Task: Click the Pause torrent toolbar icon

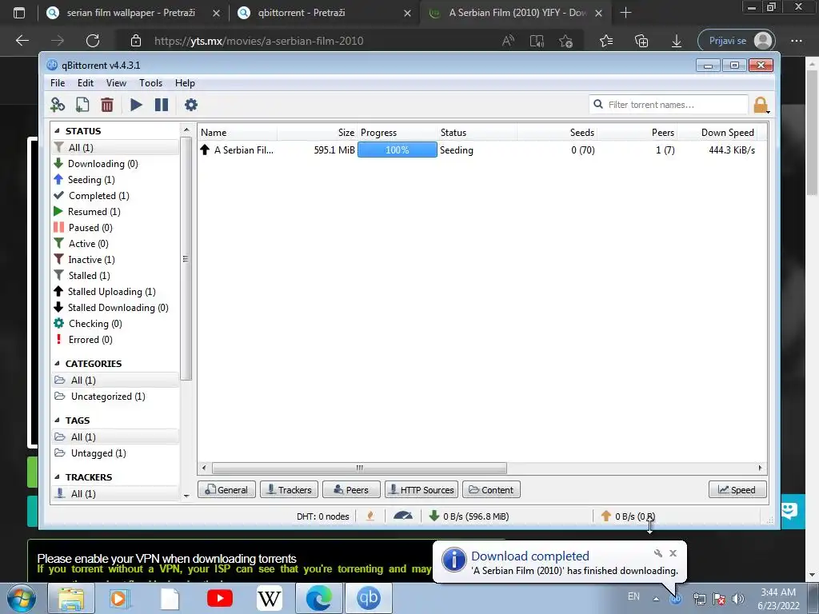Action: pos(162,105)
